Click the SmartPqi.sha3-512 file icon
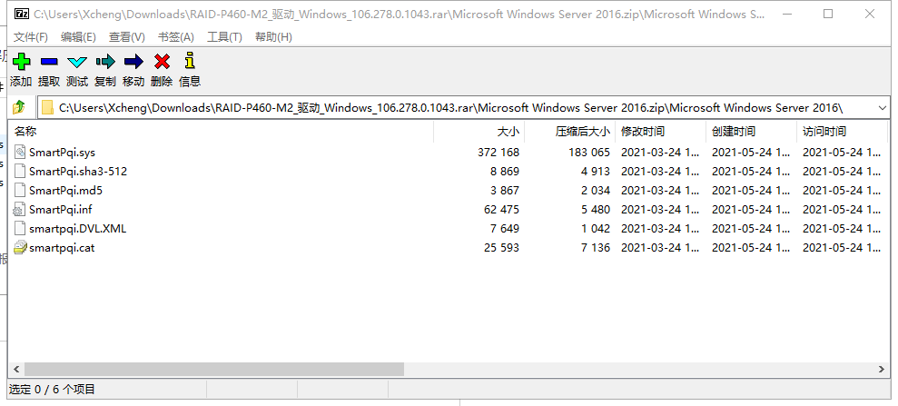 [x=20, y=171]
